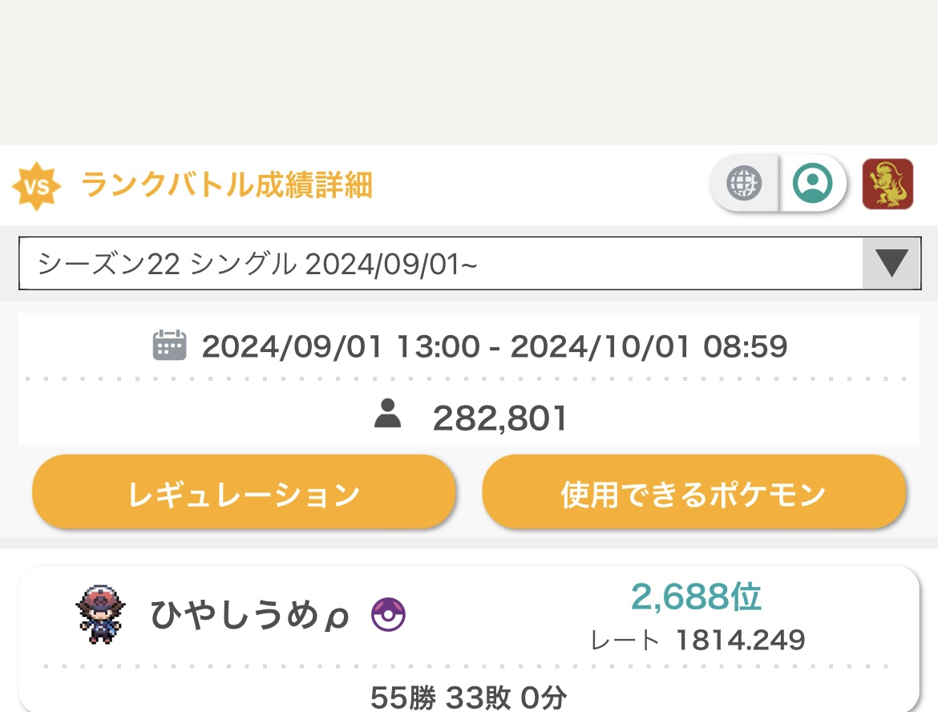Click the orange VS badge icon

(x=37, y=186)
